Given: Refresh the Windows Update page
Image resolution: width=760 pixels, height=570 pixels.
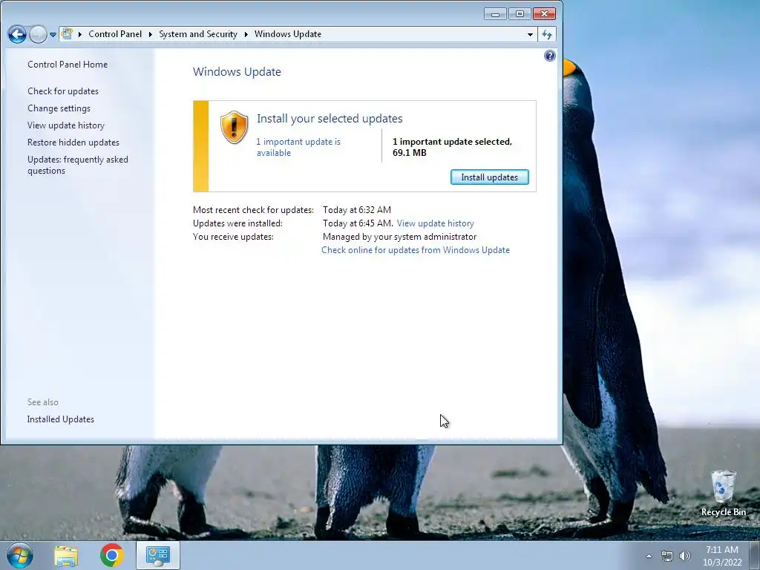Looking at the screenshot, I should pyautogui.click(x=547, y=34).
